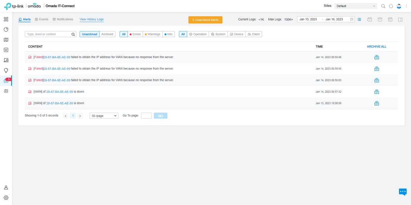Switch to the Events tab
The image size is (411, 205).
[x=41, y=19]
